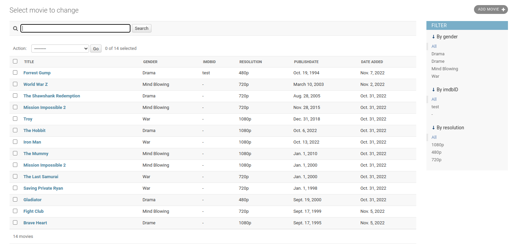Open the World War Z link

click(x=36, y=85)
